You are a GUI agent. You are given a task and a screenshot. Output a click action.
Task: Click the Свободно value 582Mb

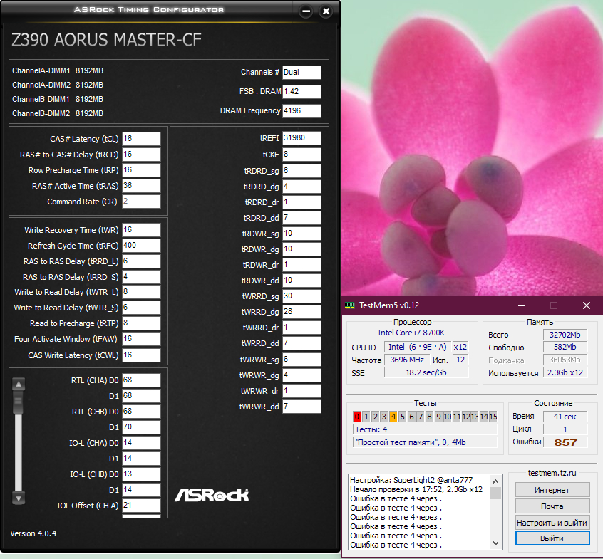[565, 347]
